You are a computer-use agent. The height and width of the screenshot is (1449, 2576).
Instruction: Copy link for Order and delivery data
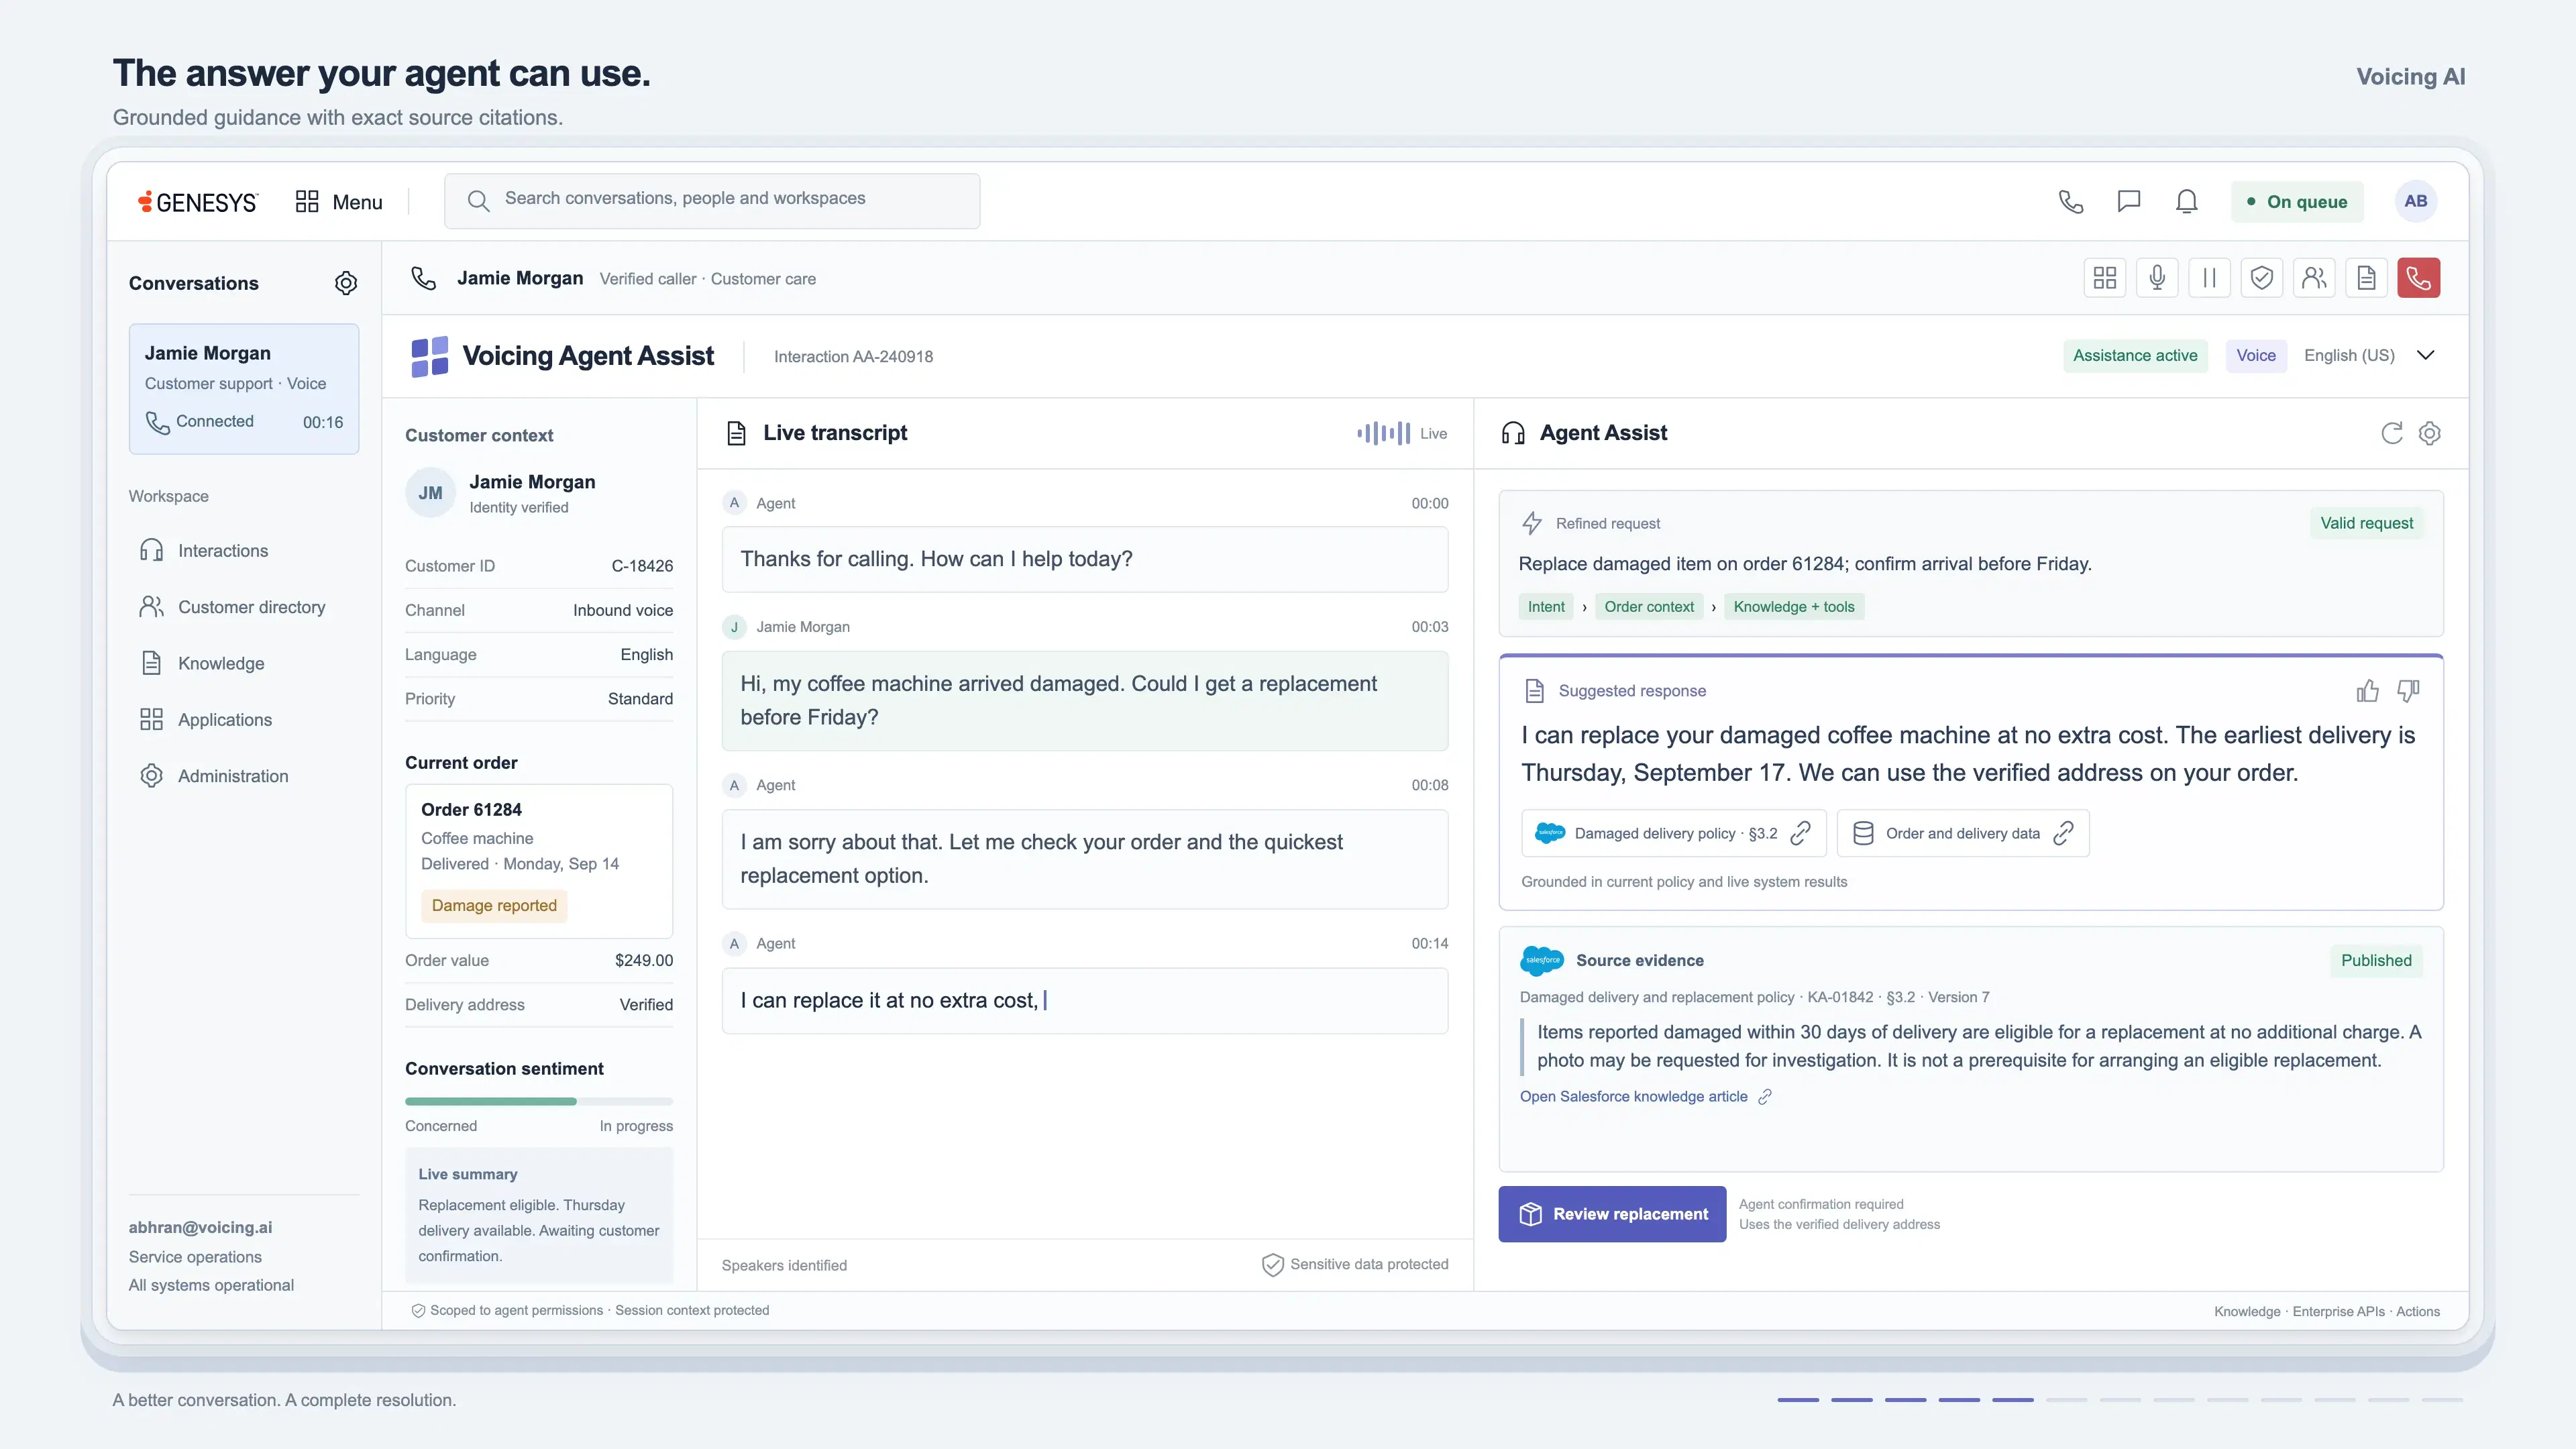pos(2063,833)
